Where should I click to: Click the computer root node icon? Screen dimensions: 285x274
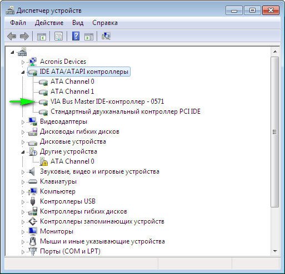22,52
